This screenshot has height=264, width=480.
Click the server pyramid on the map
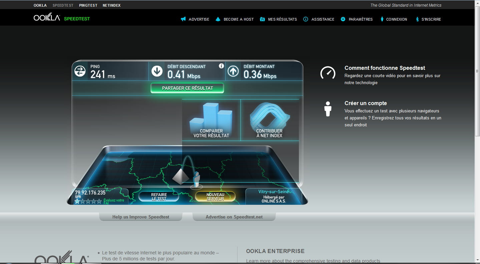click(180, 176)
